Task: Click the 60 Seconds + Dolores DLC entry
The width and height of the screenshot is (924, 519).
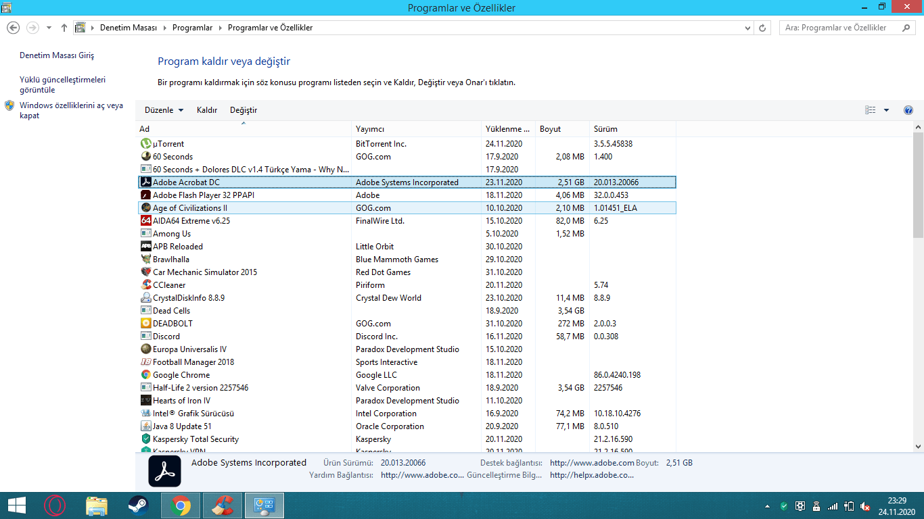Action: [251, 169]
